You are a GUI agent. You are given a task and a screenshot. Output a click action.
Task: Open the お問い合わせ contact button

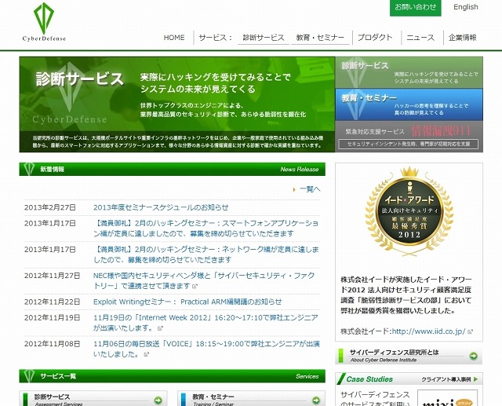(415, 7)
